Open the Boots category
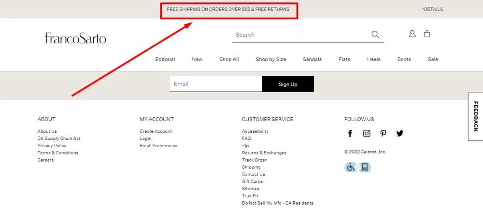This screenshot has width=483, height=221. click(x=404, y=59)
